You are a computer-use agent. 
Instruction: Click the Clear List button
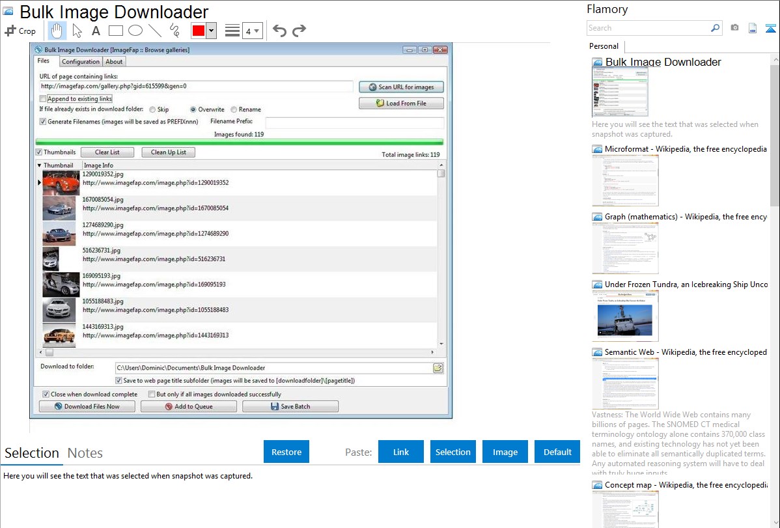107,152
